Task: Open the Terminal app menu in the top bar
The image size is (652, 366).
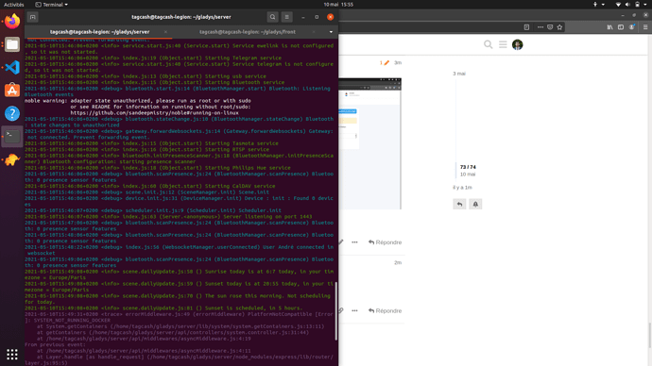Action: tap(52, 5)
